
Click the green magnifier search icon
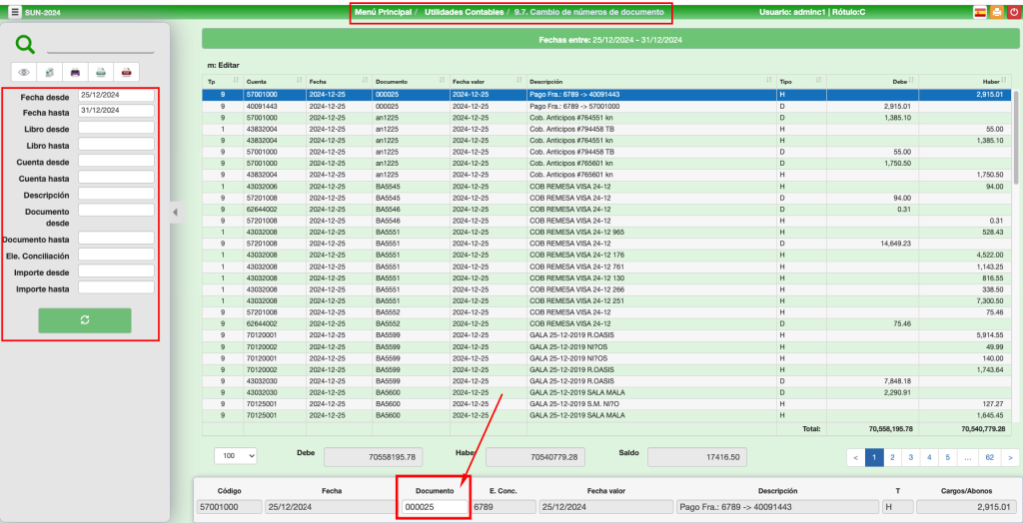click(x=25, y=44)
